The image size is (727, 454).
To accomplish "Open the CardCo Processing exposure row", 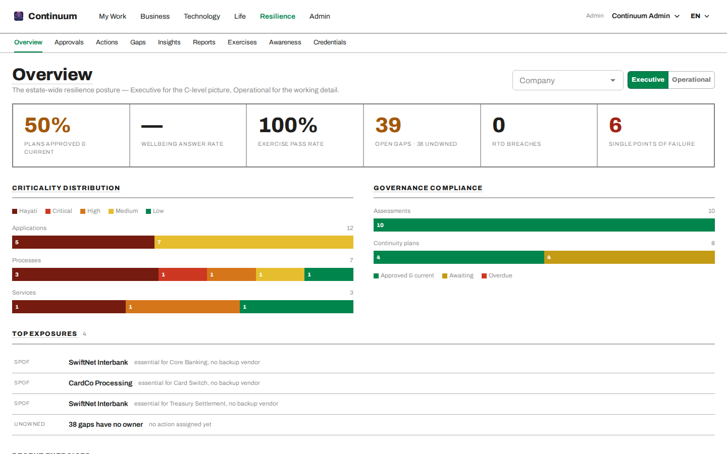I will click(x=363, y=383).
